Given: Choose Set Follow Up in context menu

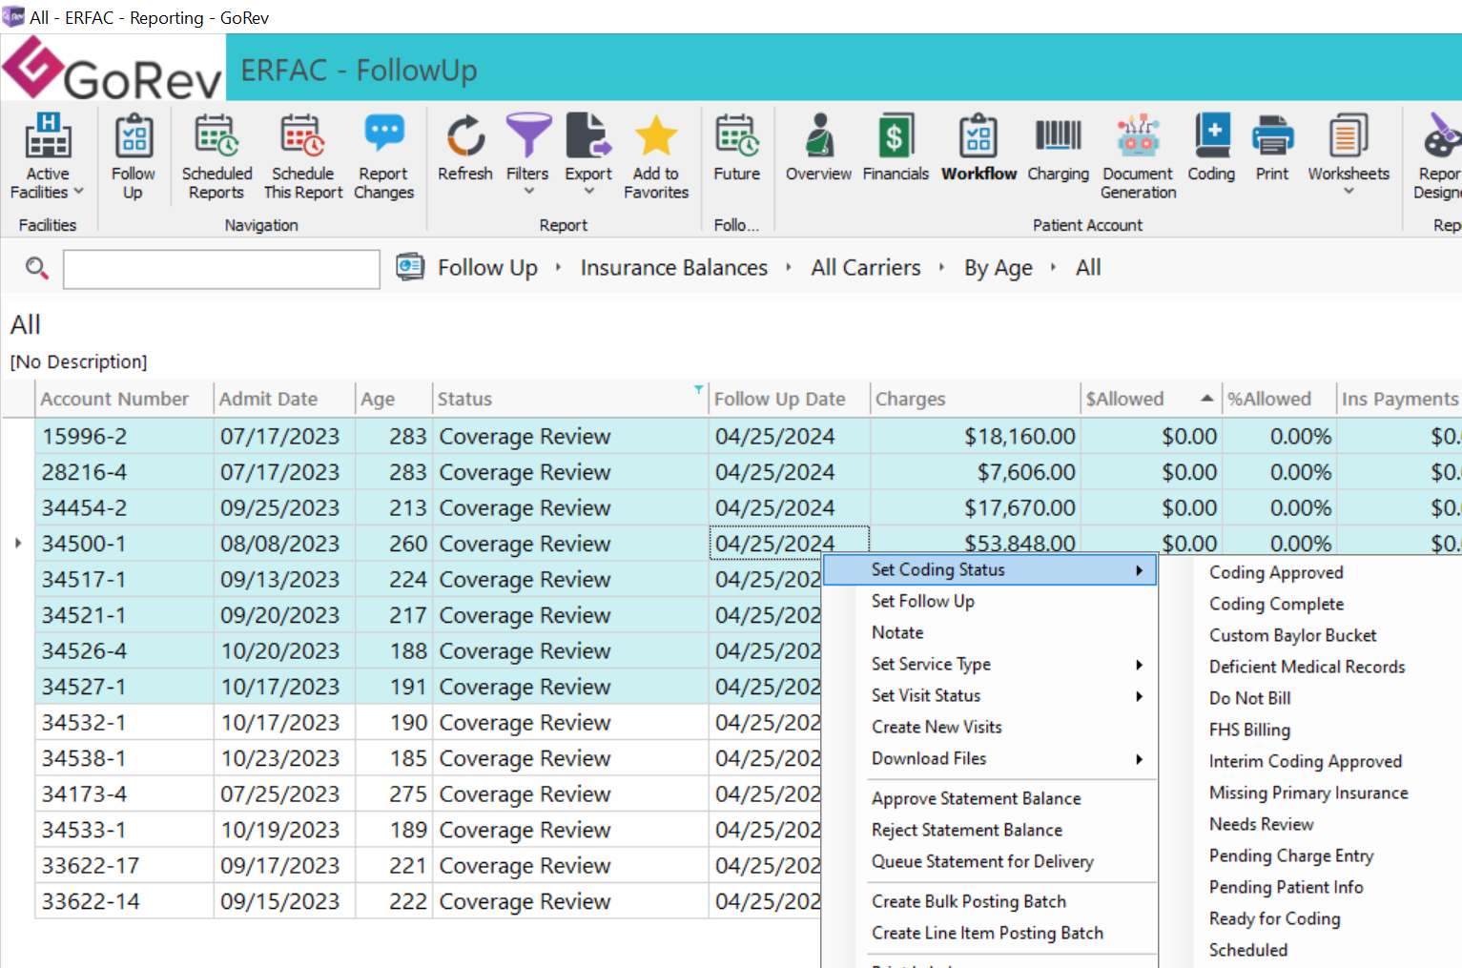Looking at the screenshot, I should (x=923, y=601).
